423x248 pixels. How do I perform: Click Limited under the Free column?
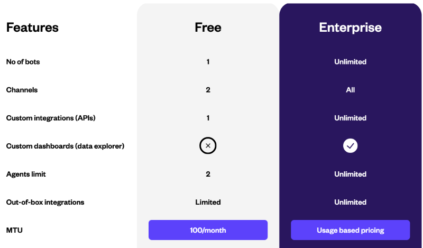[x=208, y=202]
